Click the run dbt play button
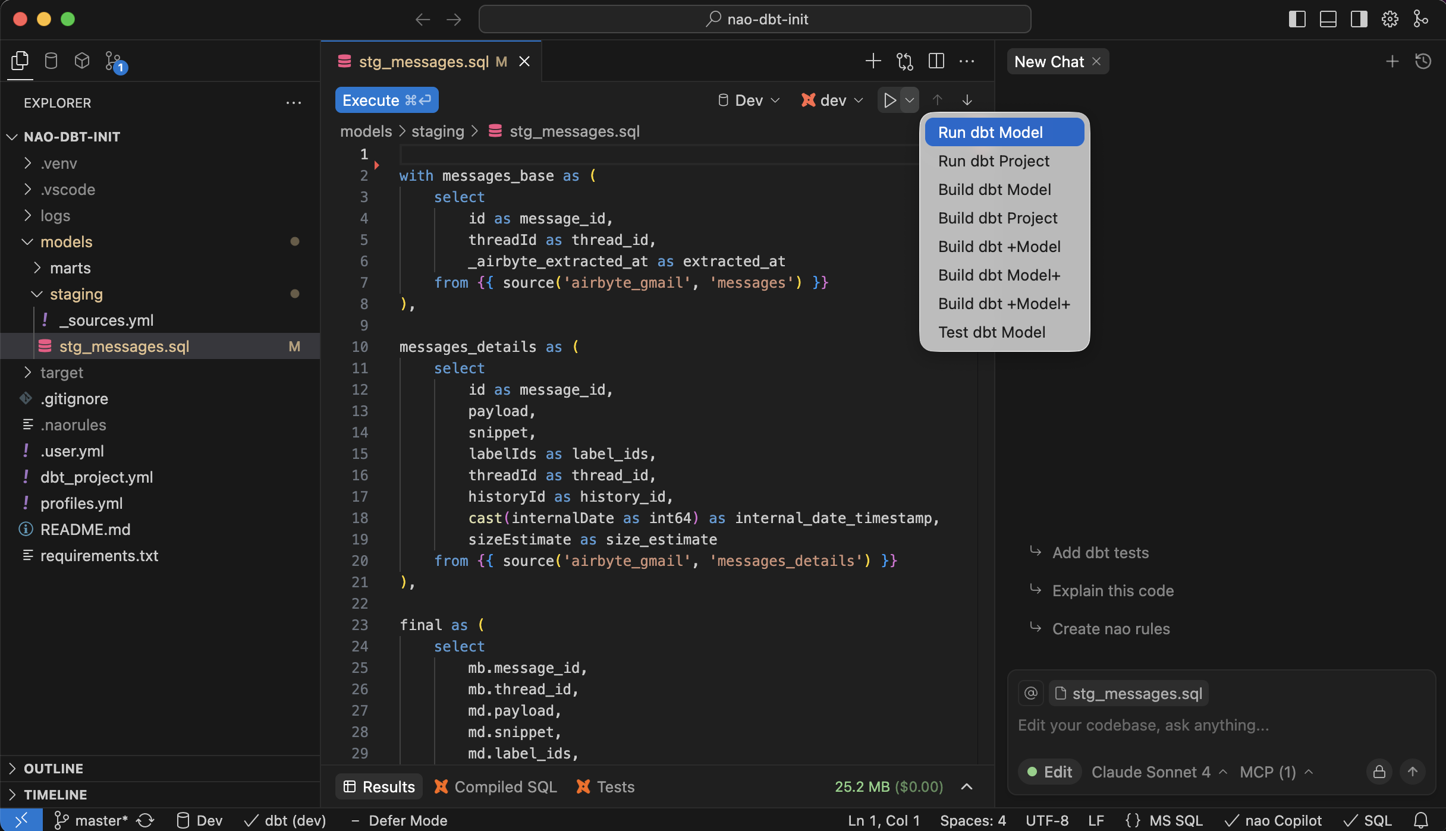This screenshot has width=1446, height=831. point(889,100)
